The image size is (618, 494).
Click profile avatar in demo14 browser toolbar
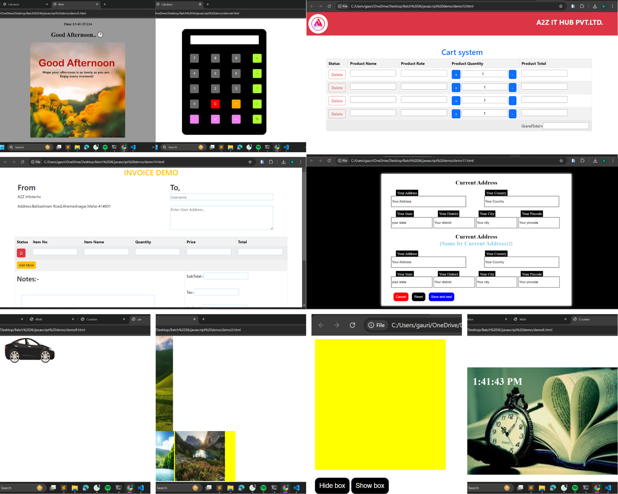(x=292, y=162)
